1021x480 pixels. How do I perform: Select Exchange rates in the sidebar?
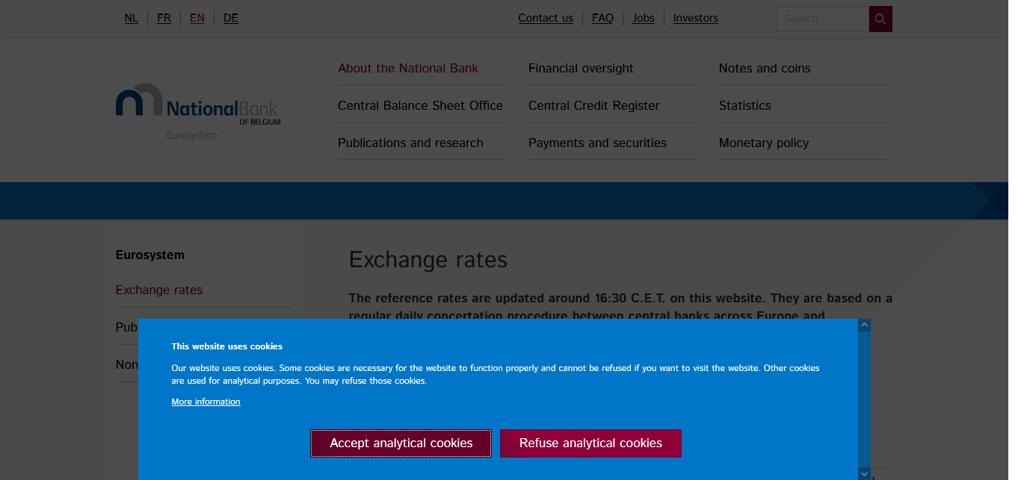159,290
